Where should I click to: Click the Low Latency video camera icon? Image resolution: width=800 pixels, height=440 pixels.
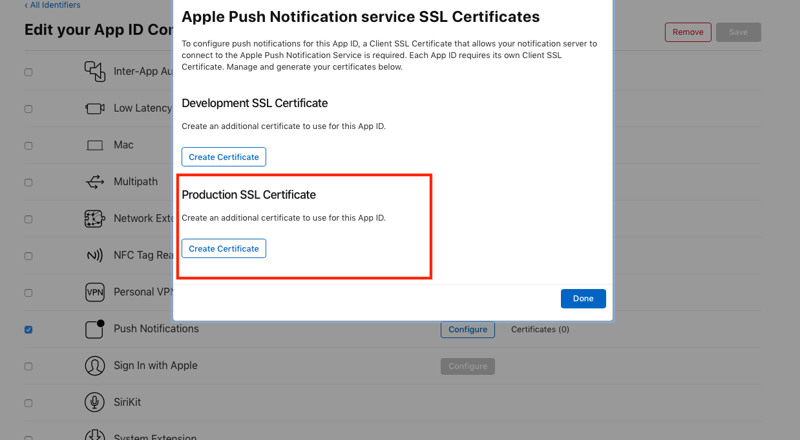(95, 108)
